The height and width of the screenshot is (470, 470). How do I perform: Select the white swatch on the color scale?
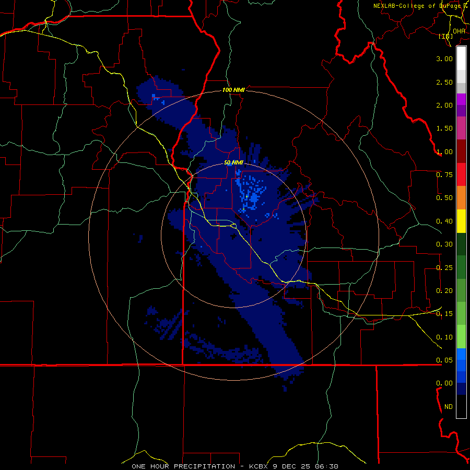pos(461,58)
